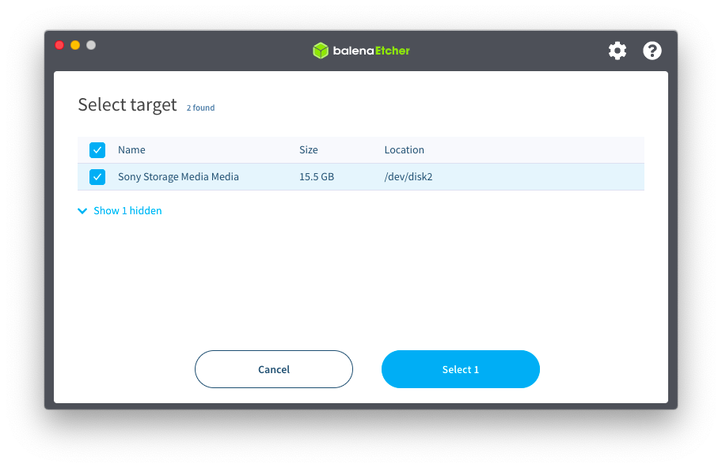Click the Size column header
The image size is (722, 468).
[309, 150]
